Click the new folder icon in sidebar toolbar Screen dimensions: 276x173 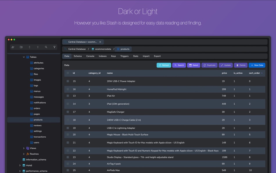[x=21, y=47]
